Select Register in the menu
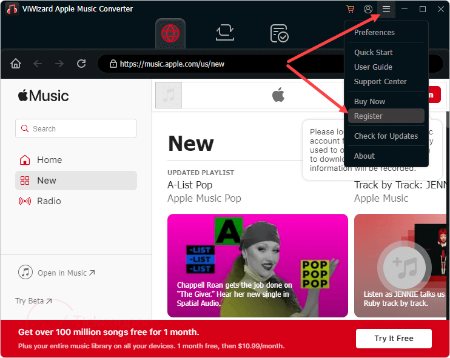450x358 pixels. pos(386,116)
